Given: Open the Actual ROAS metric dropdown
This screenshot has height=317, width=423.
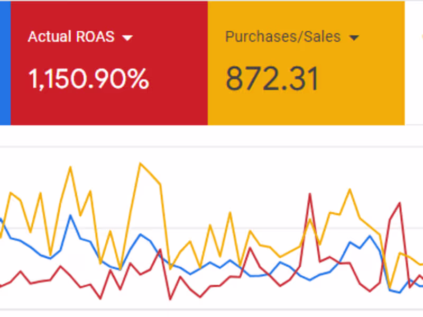Looking at the screenshot, I should click(128, 37).
